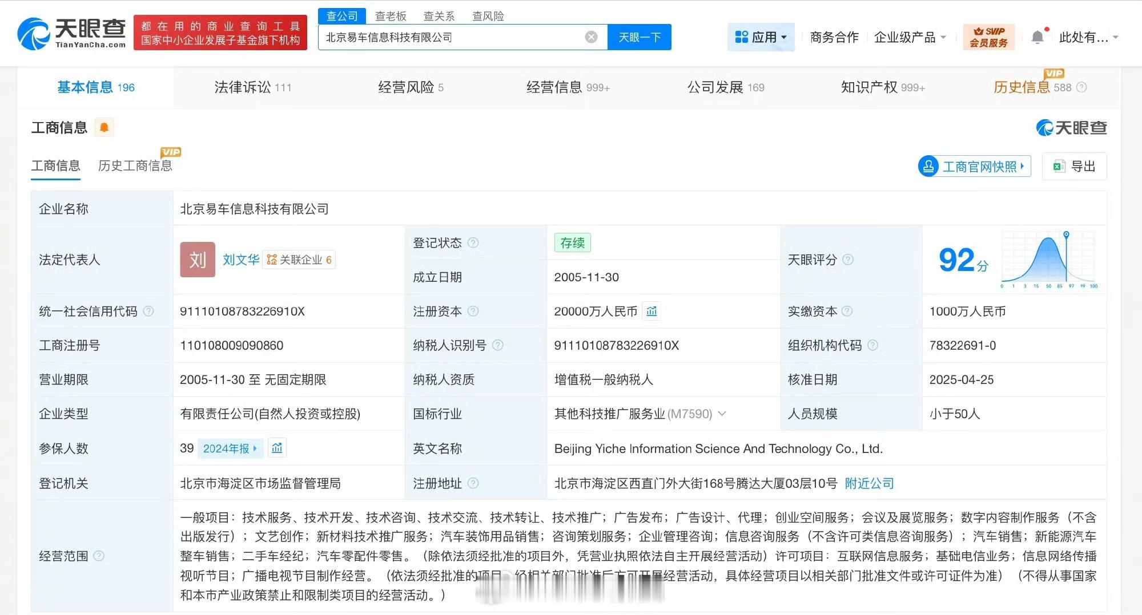Click the TianYan score trend chart
The height and width of the screenshot is (615, 1142).
coord(1049,257)
